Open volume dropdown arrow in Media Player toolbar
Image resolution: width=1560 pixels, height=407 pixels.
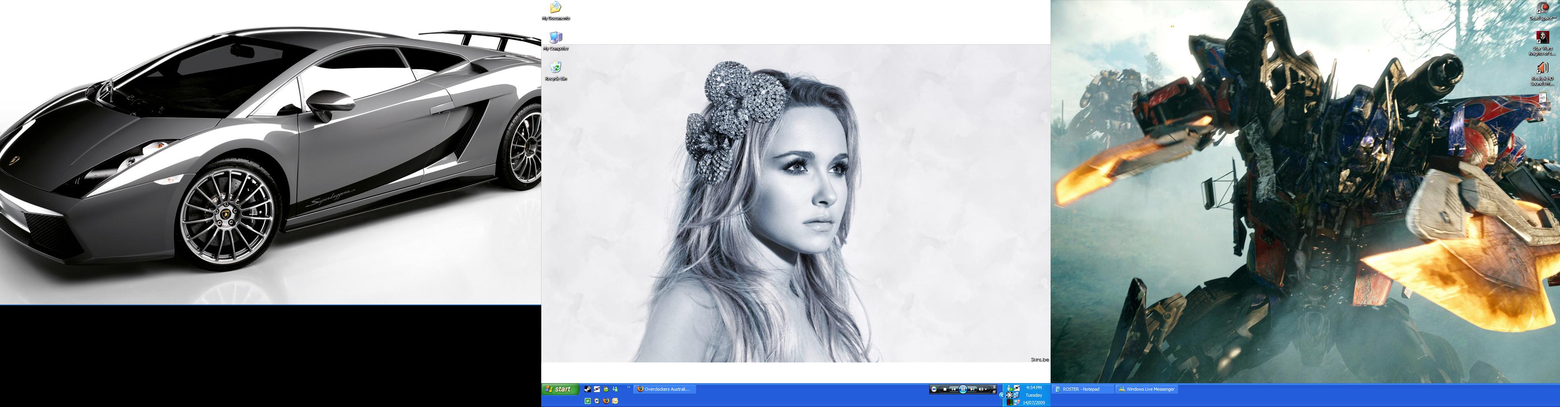(x=986, y=390)
